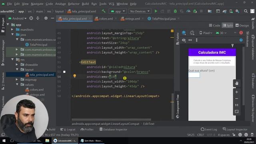Switch editor to Design view
The width and height of the screenshot is (256, 144).
[242, 26]
